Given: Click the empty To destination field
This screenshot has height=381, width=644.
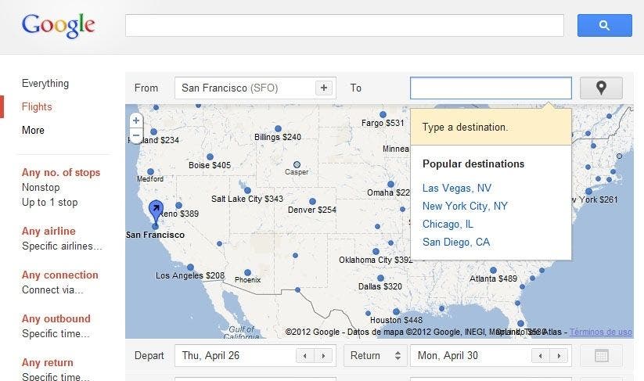Looking at the screenshot, I should 491,88.
